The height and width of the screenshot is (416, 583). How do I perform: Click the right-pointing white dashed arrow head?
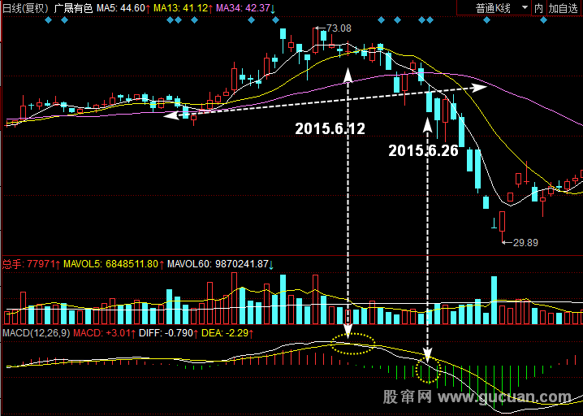pos(480,86)
